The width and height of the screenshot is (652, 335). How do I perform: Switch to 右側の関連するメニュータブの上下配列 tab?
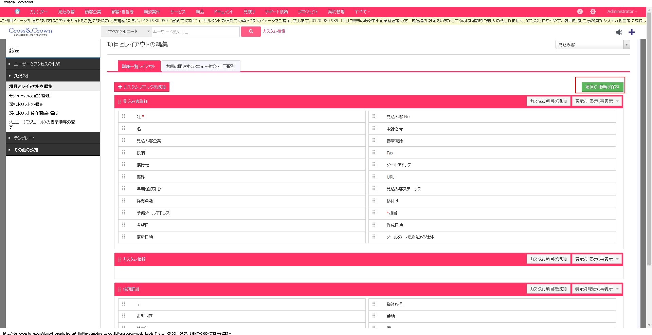pos(201,67)
